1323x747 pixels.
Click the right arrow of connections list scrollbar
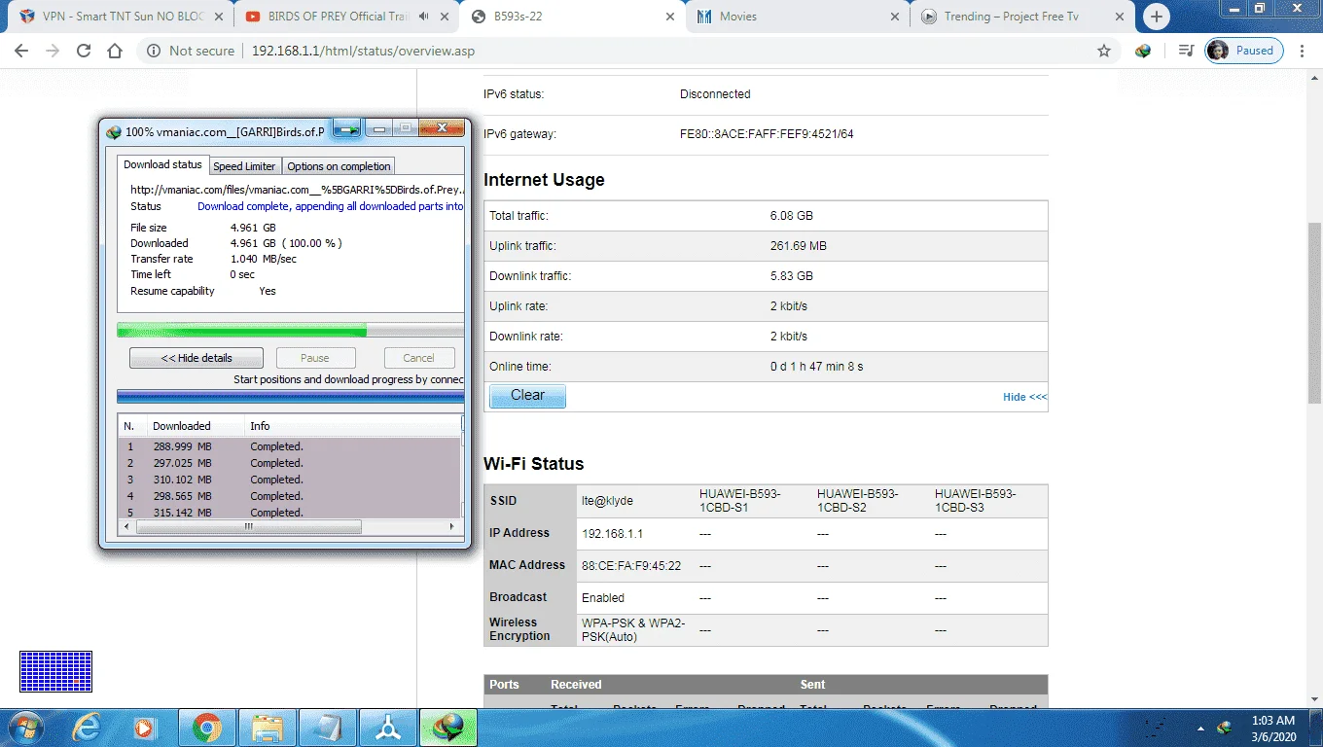pos(451,526)
